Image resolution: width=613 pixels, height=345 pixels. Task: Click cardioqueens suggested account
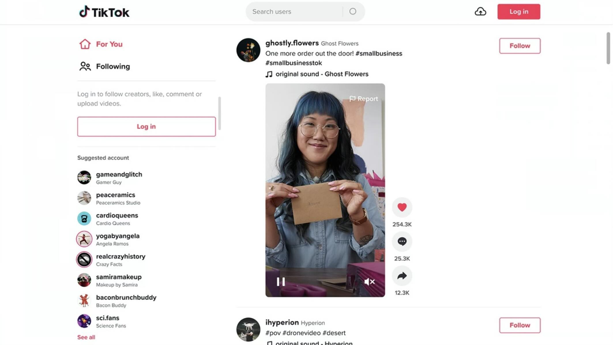tap(117, 218)
